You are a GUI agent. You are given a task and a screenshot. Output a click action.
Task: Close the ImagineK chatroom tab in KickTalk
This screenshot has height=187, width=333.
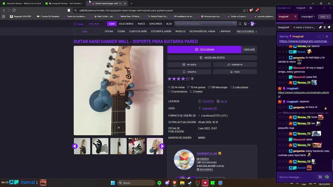click(295, 17)
